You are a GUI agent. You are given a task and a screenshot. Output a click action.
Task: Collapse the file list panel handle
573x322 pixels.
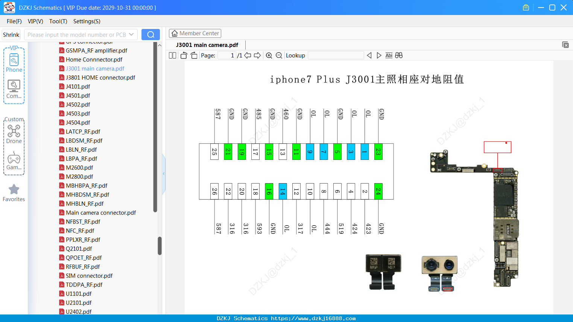coord(164,174)
